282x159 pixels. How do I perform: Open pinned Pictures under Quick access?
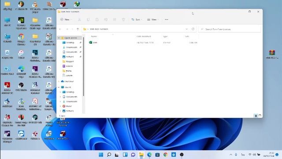pos(70,57)
